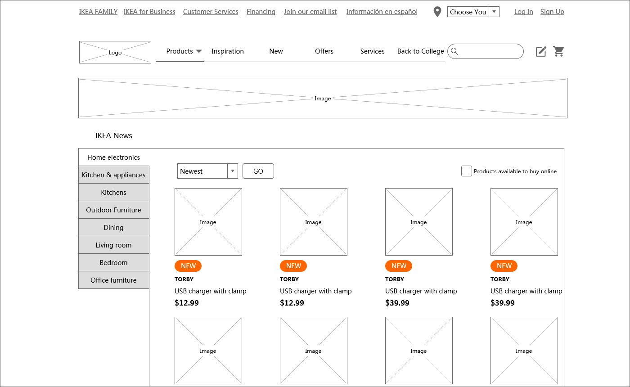Expand the Products menu arrow
Viewport: 630px width, 387px height.
coord(198,51)
